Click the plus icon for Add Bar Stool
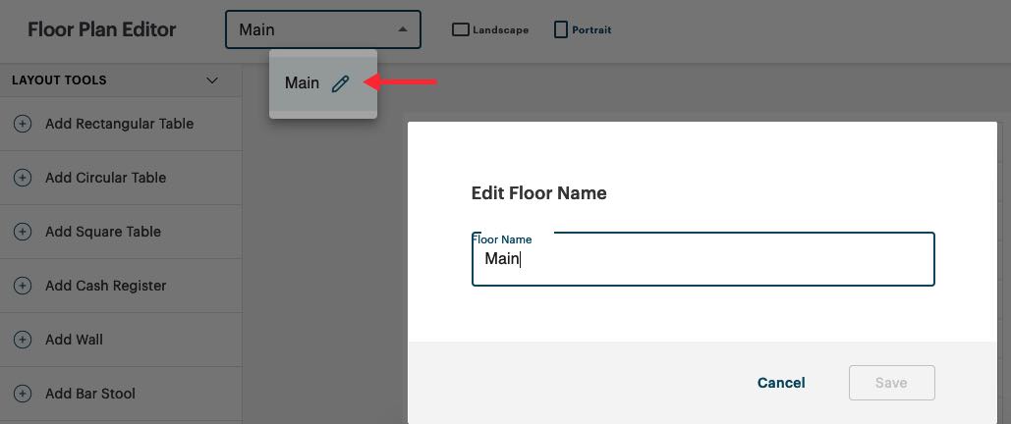Image resolution: width=1011 pixels, height=424 pixels. 23,394
